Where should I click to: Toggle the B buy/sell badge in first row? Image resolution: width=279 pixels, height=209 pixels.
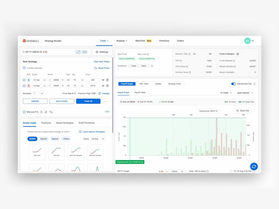(x=29, y=80)
